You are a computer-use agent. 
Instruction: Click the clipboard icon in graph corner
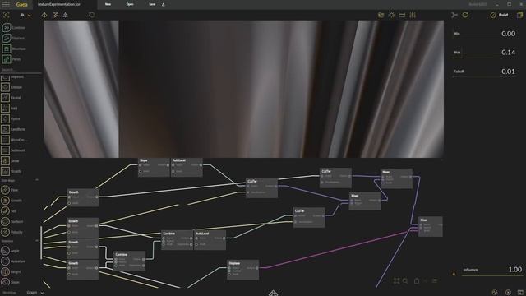click(x=417, y=281)
